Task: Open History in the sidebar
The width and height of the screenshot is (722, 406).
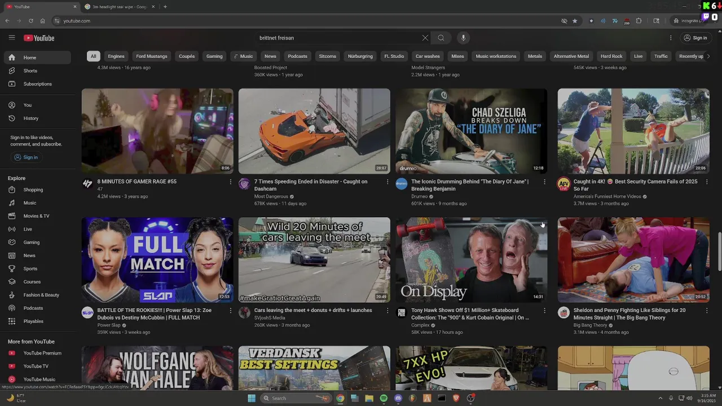Action: 37,118
